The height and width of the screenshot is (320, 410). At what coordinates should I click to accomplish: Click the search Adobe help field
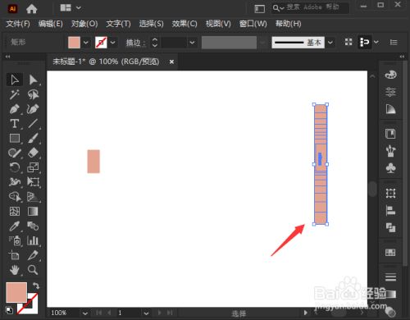[x=310, y=8]
